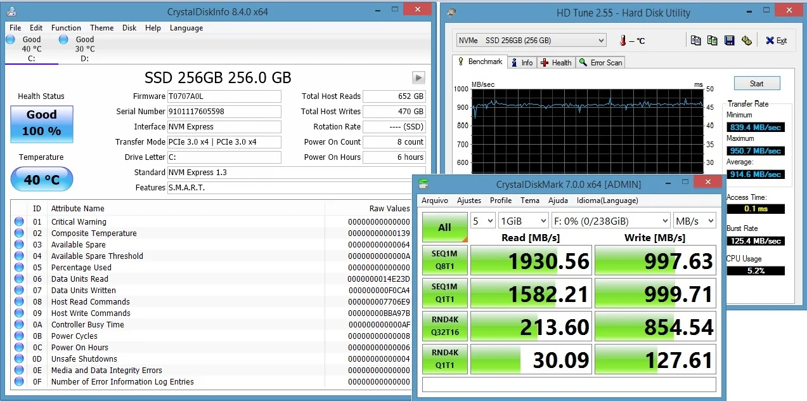Click the status orb for Composite Temperature
807x401 pixels.
coord(19,233)
